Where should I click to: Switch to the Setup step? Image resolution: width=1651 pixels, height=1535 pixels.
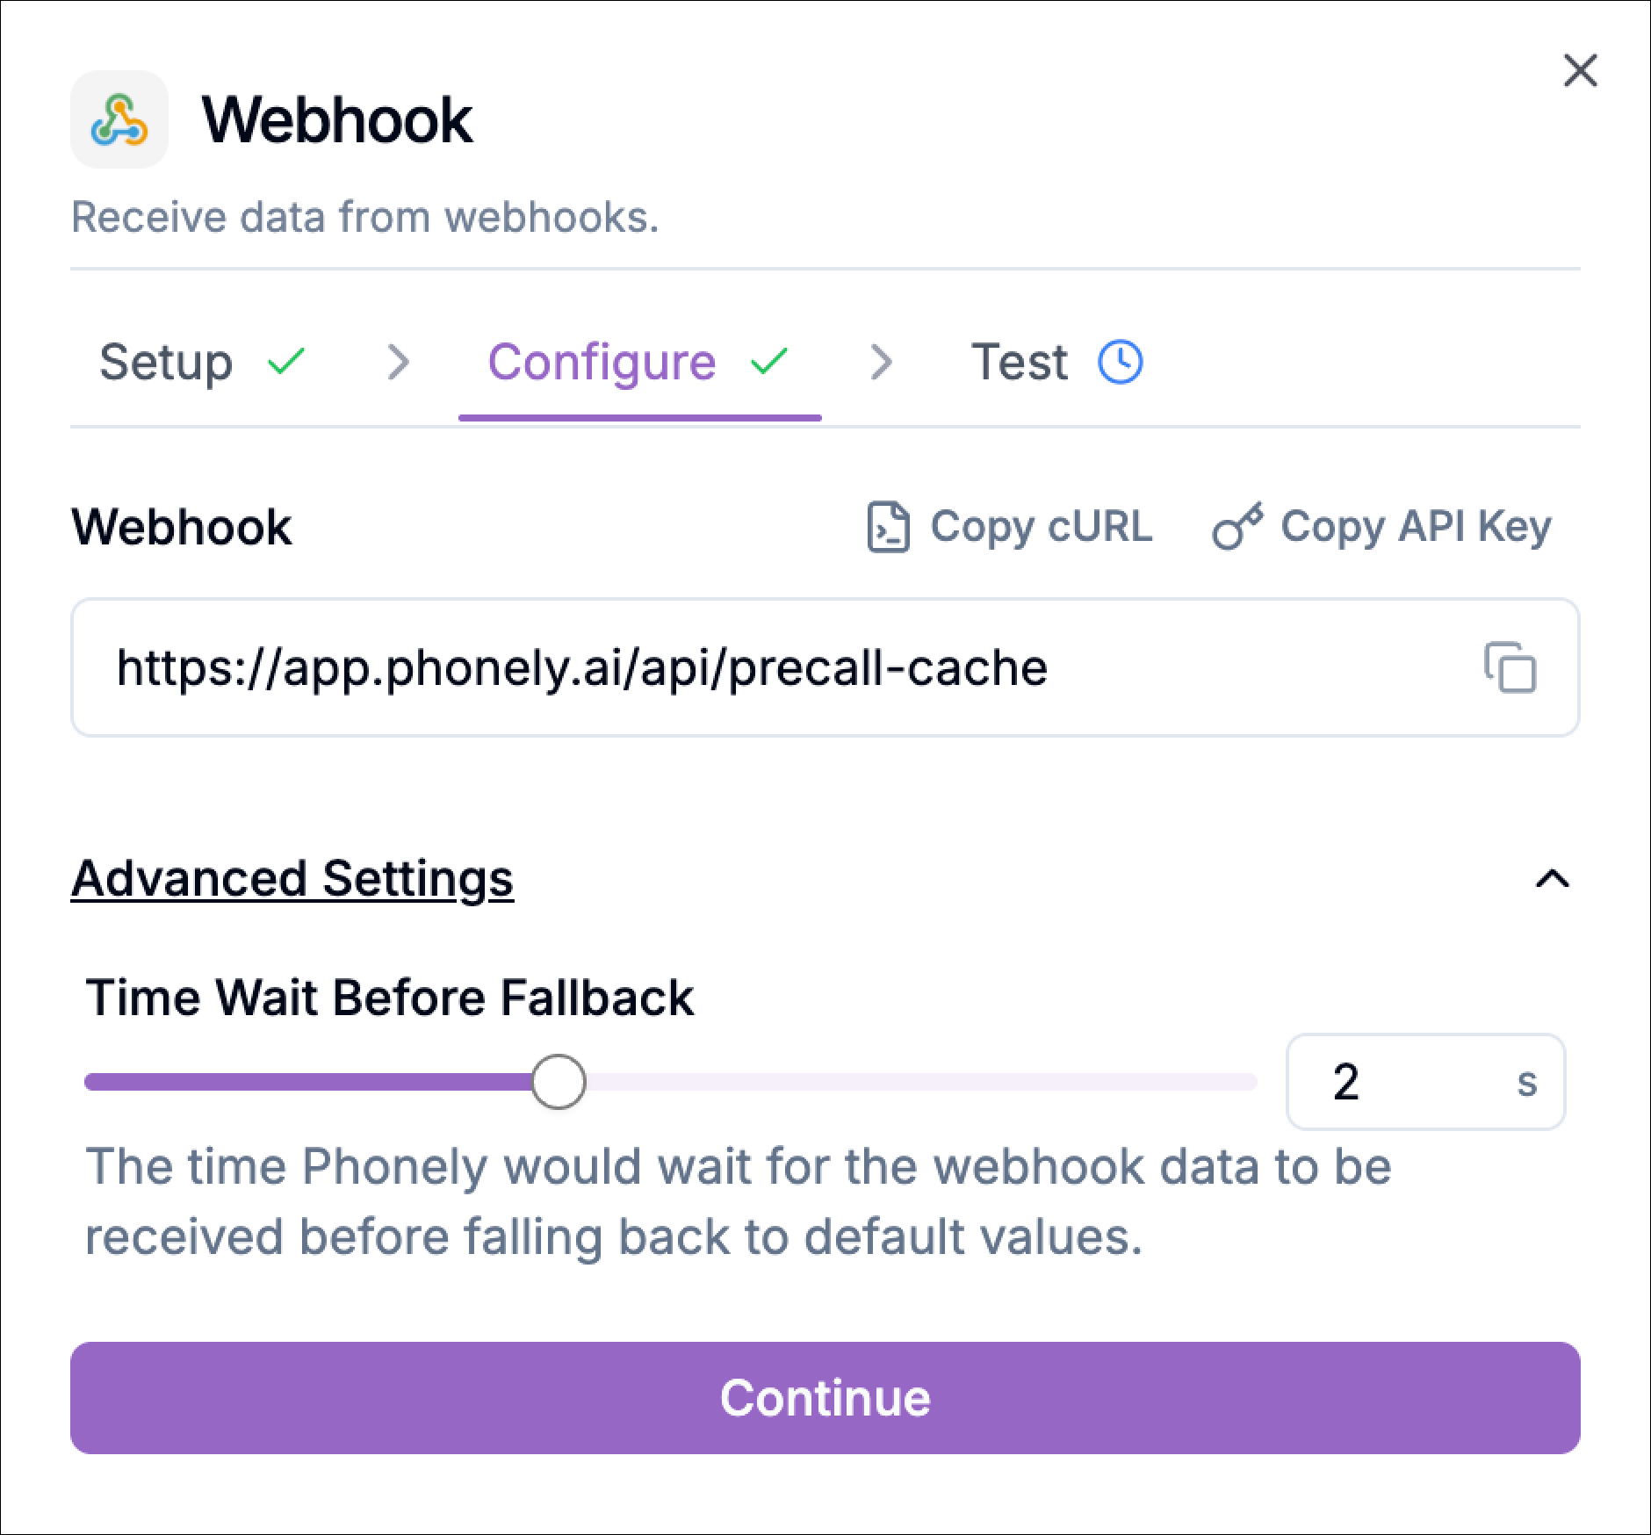(x=166, y=360)
